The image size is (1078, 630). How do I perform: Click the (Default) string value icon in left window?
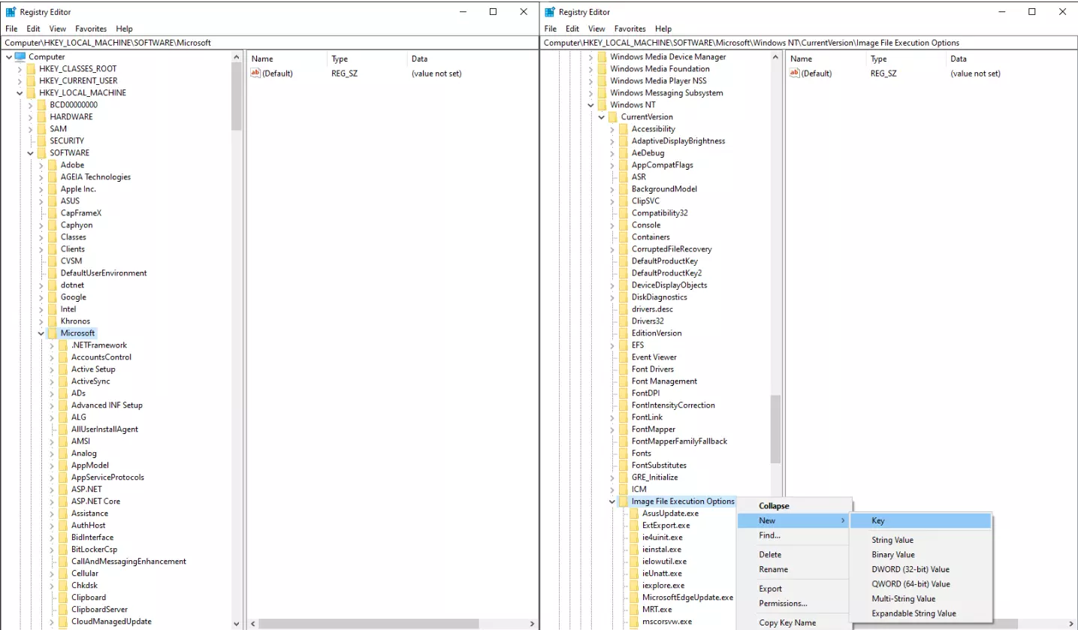pos(255,74)
